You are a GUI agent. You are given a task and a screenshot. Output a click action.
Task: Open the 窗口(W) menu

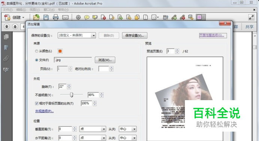tap(49, 10)
